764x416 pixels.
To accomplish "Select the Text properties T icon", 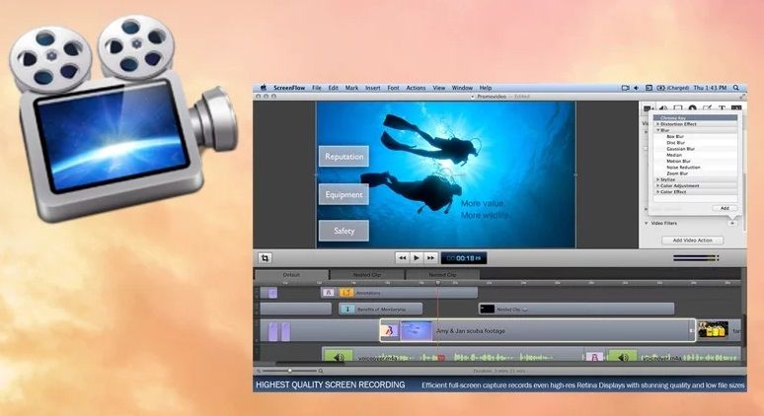I will click(x=723, y=108).
